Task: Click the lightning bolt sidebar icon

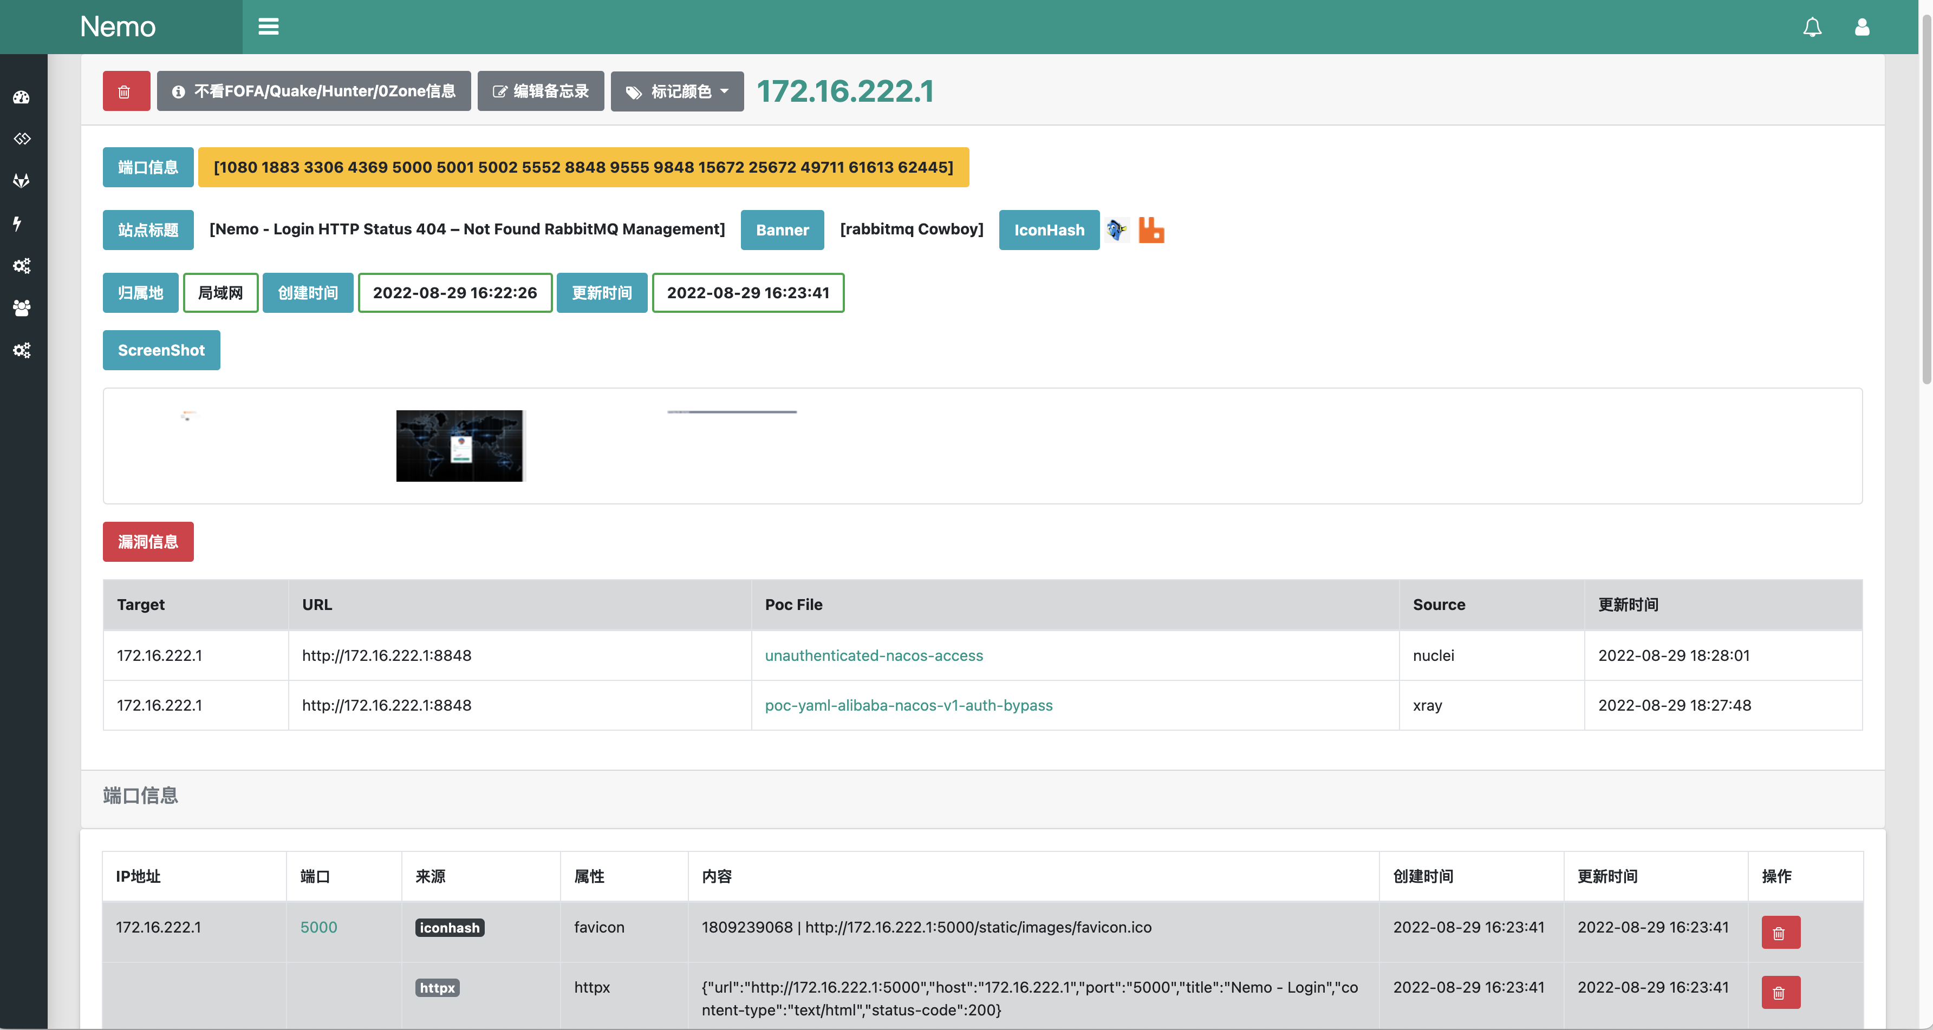Action: click(x=18, y=224)
